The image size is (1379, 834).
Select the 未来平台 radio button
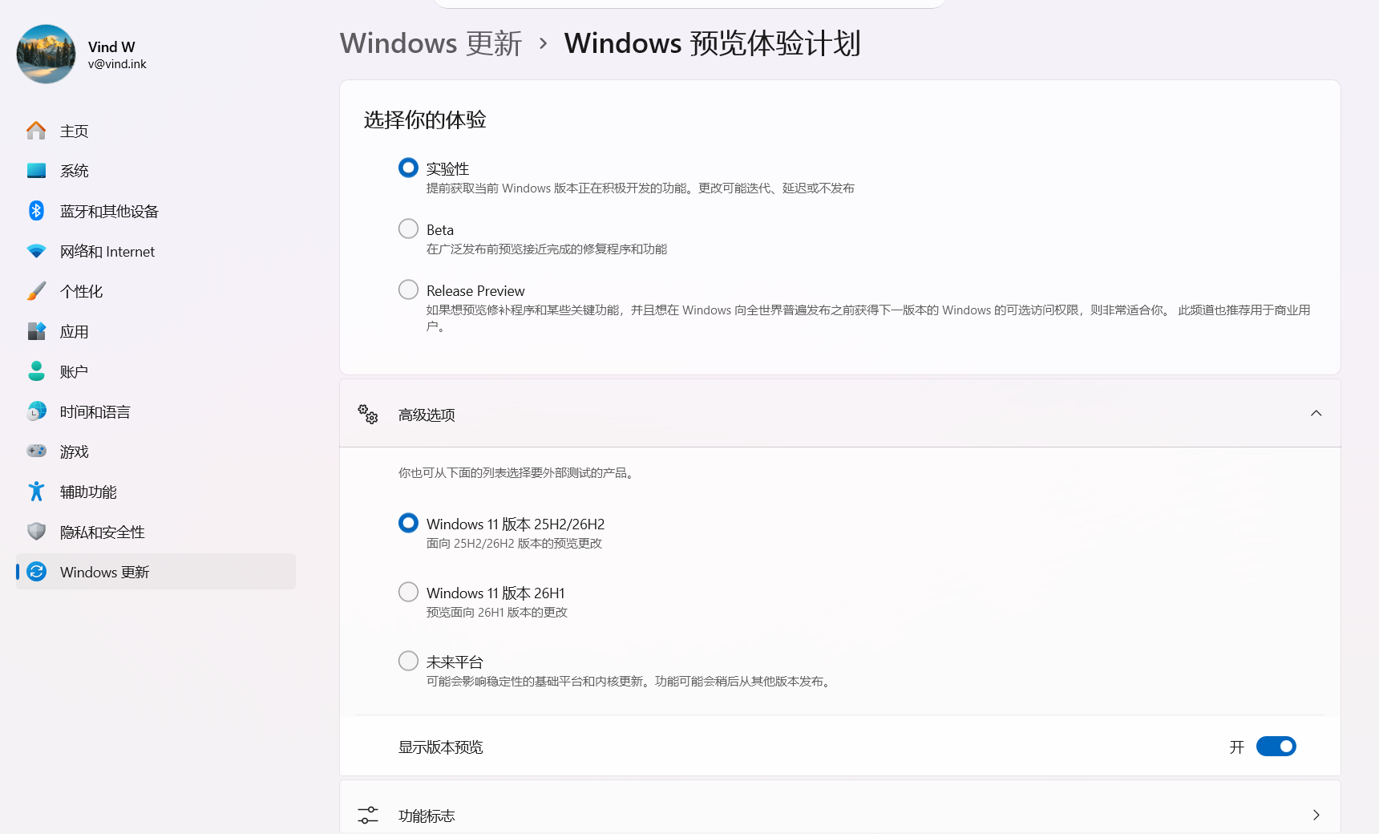pos(408,661)
